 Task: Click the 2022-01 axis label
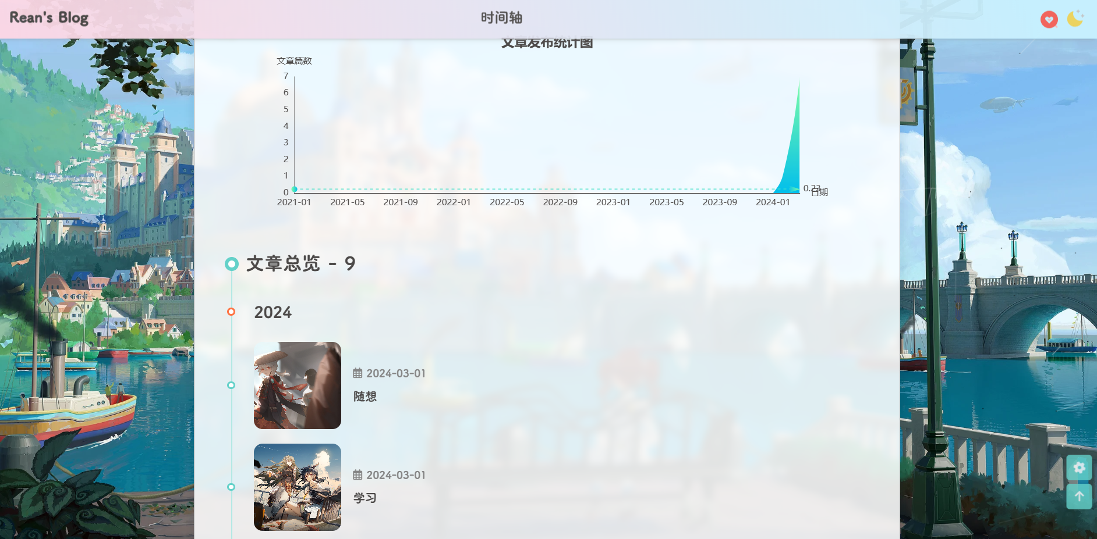tap(454, 202)
